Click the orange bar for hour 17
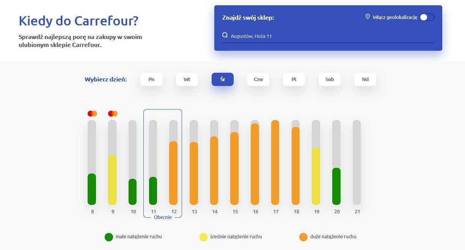 click(275, 162)
